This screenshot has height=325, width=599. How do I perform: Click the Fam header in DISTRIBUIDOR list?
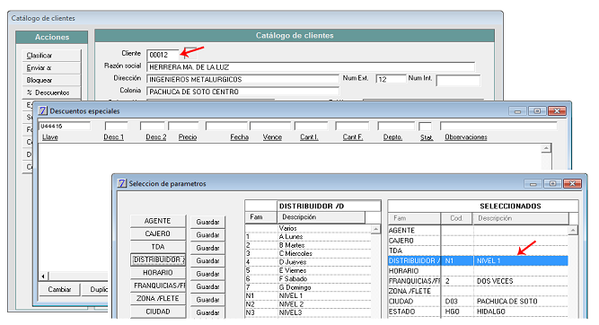click(x=261, y=217)
